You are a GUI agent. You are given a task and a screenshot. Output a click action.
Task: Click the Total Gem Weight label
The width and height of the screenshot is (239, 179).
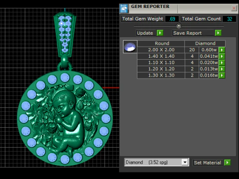click(x=143, y=19)
